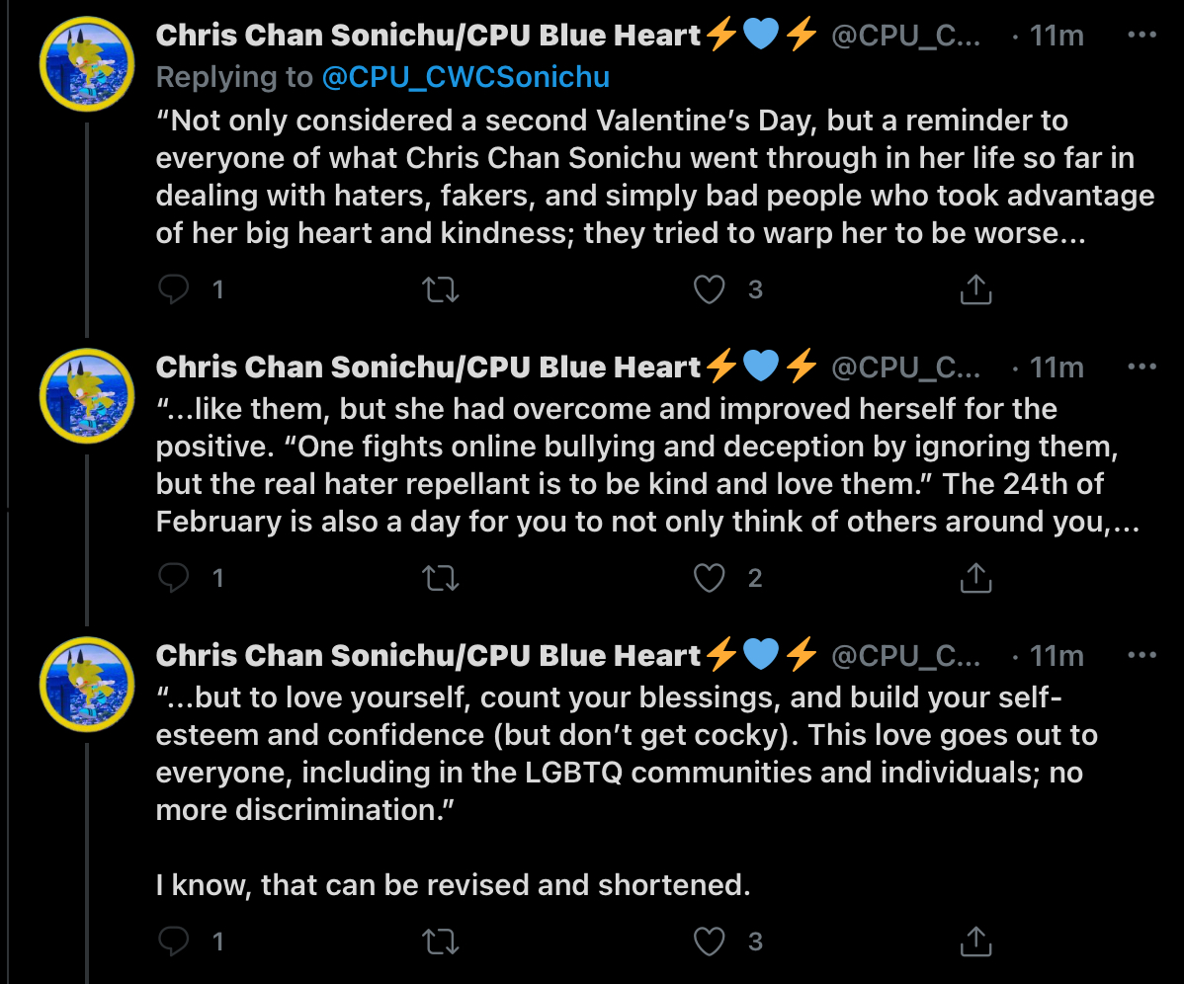Open more options menu on first tweet

tap(1142, 35)
